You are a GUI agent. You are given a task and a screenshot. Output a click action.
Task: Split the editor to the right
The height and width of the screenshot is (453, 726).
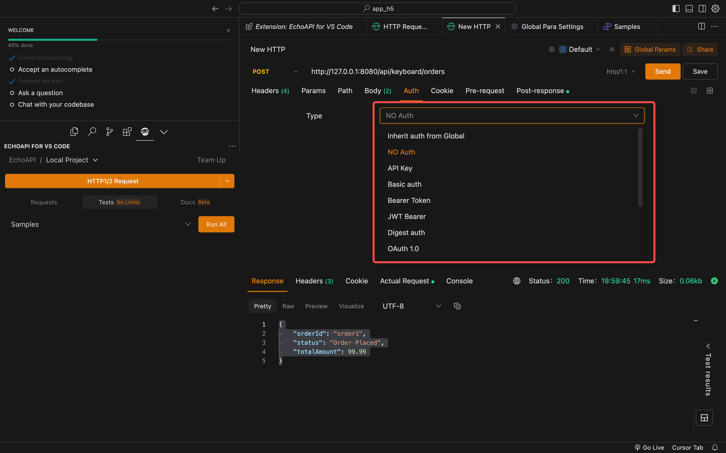click(701, 26)
